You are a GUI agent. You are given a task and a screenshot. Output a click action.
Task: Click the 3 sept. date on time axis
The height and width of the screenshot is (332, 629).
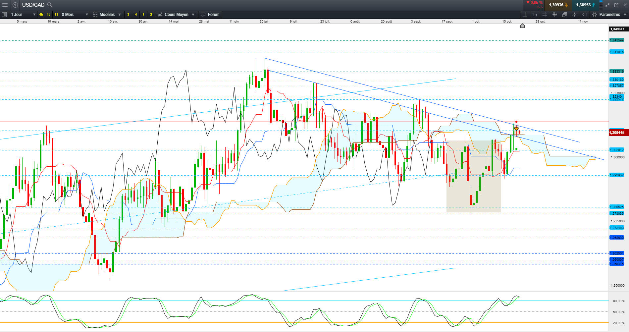click(x=416, y=22)
